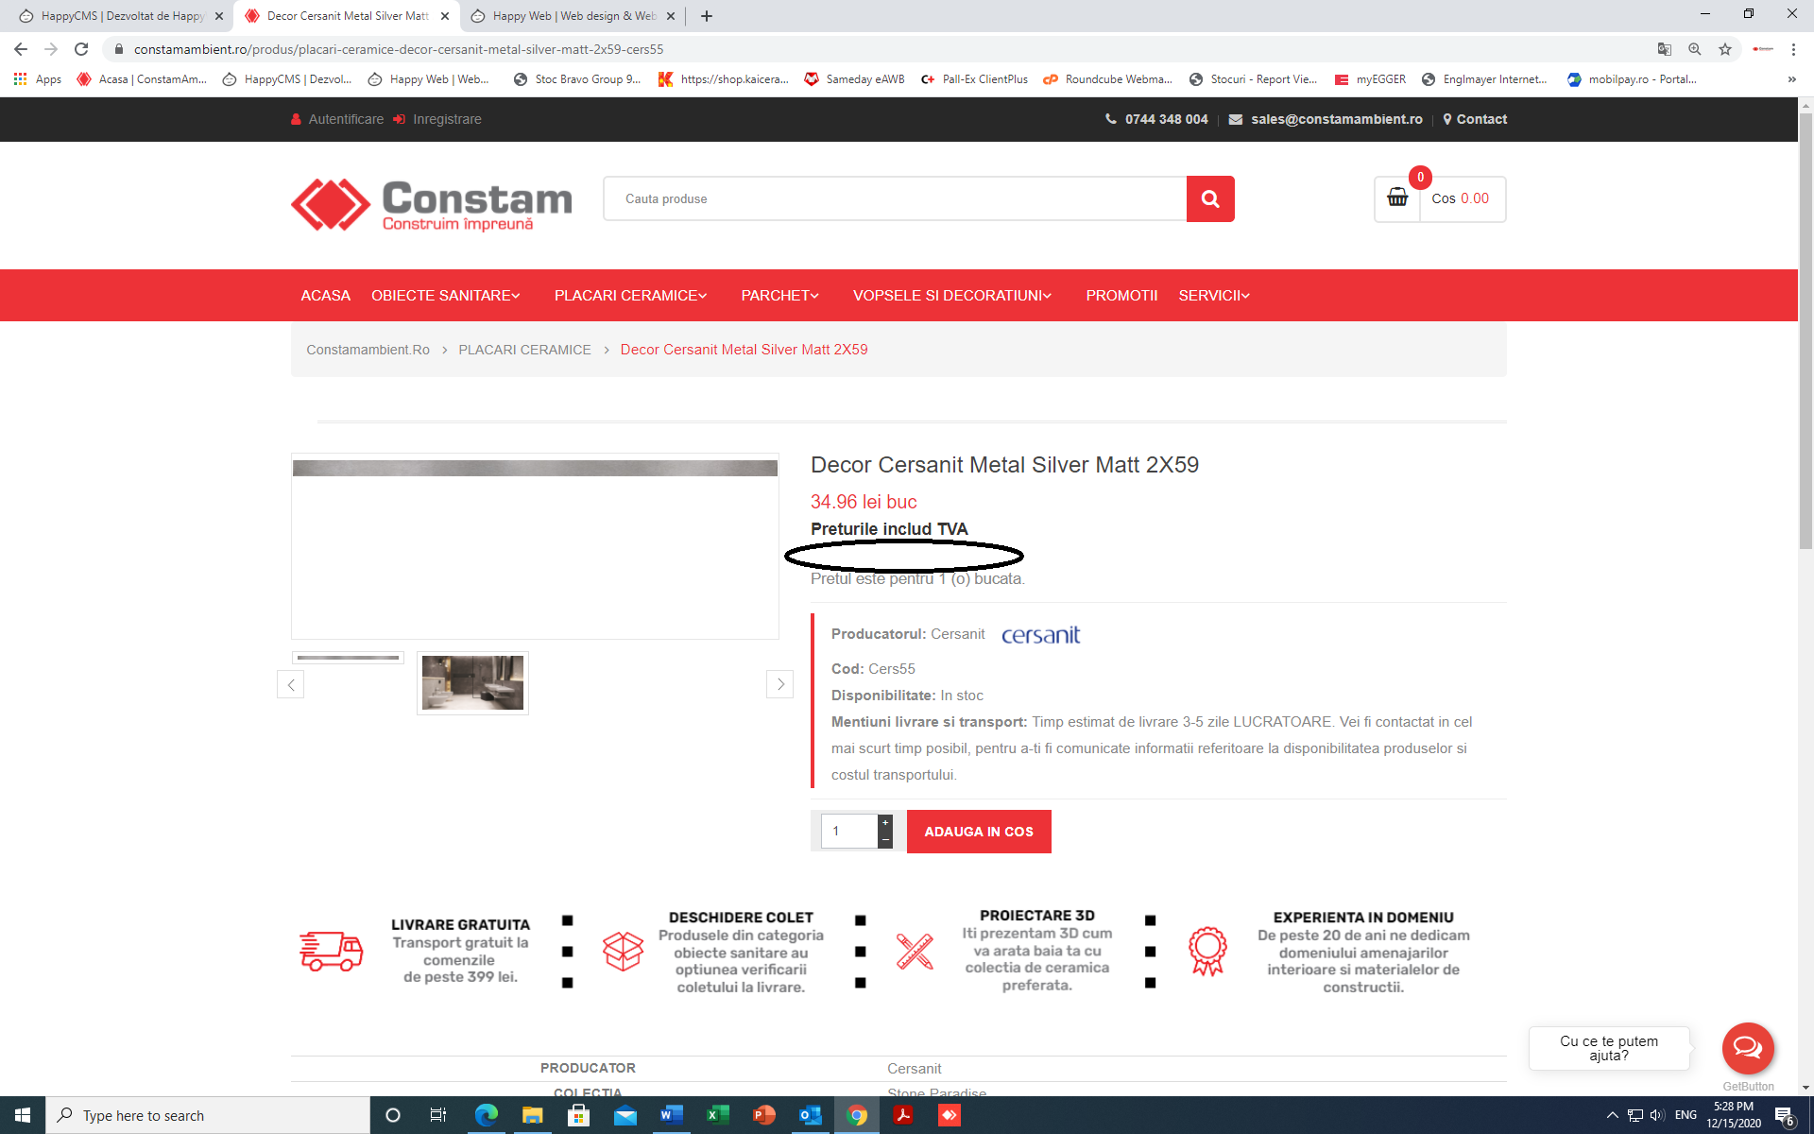Open File Explorer from taskbar

point(532,1115)
